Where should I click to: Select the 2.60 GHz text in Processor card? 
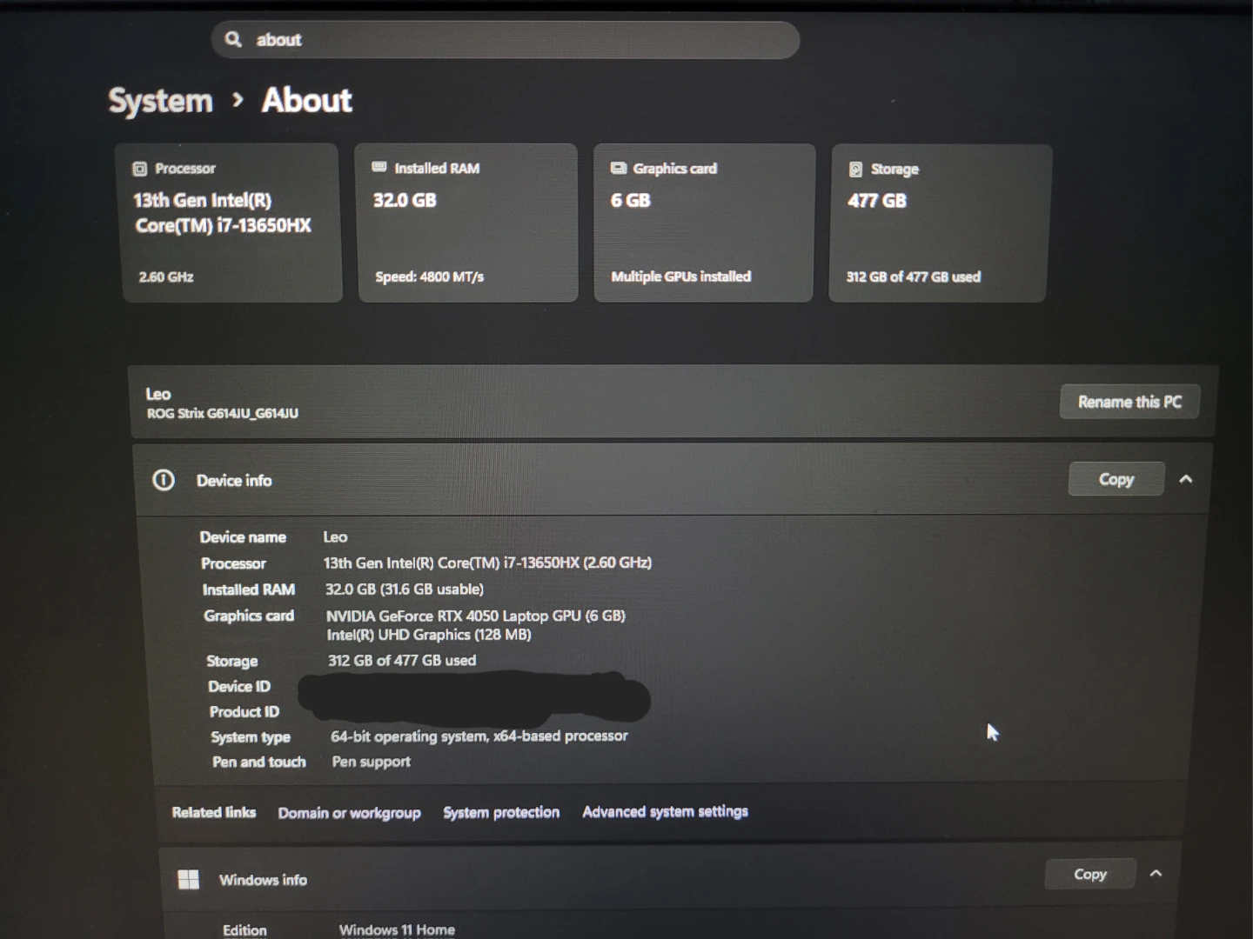point(166,276)
